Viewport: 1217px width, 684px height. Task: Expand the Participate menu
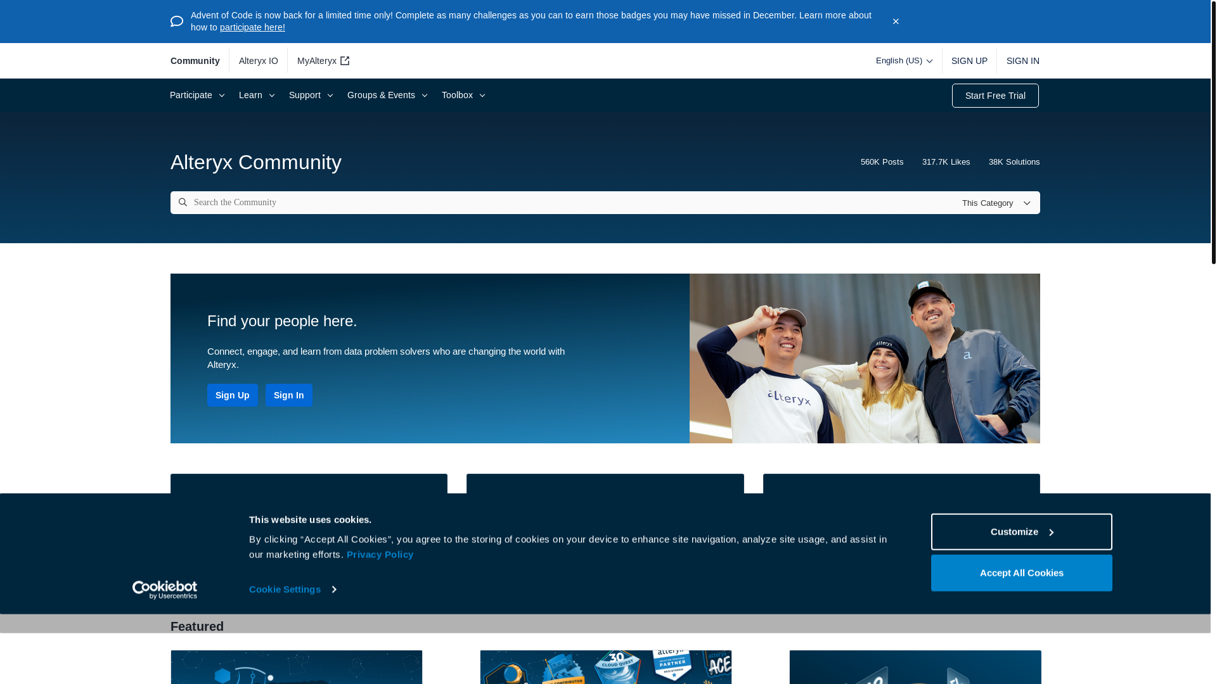point(197,95)
